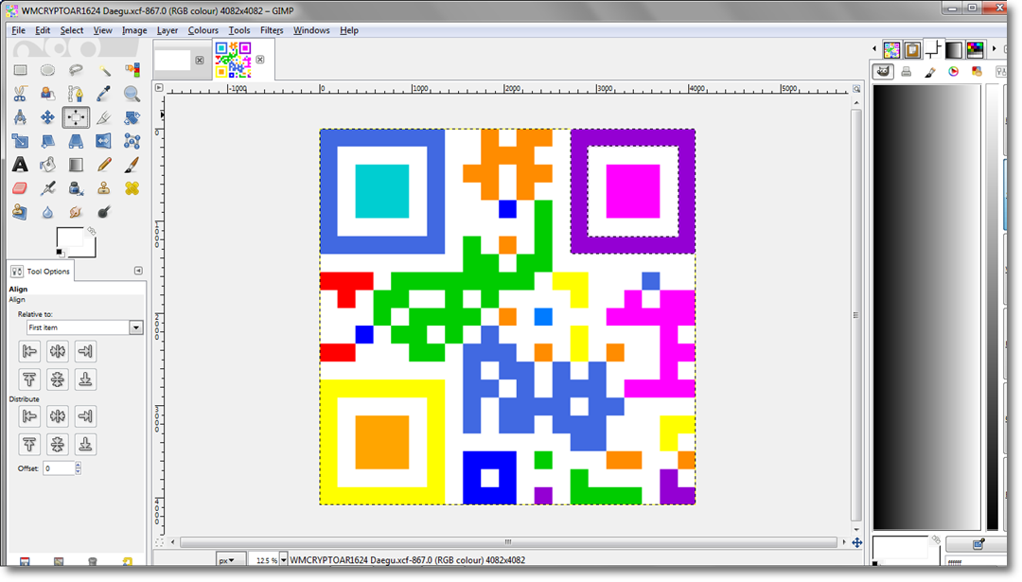Swap foreground and background colours
The height and width of the screenshot is (582, 1022).
point(92,231)
